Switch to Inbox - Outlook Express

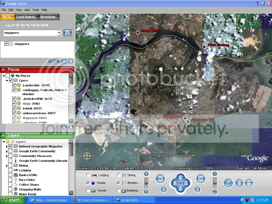click(49, 200)
